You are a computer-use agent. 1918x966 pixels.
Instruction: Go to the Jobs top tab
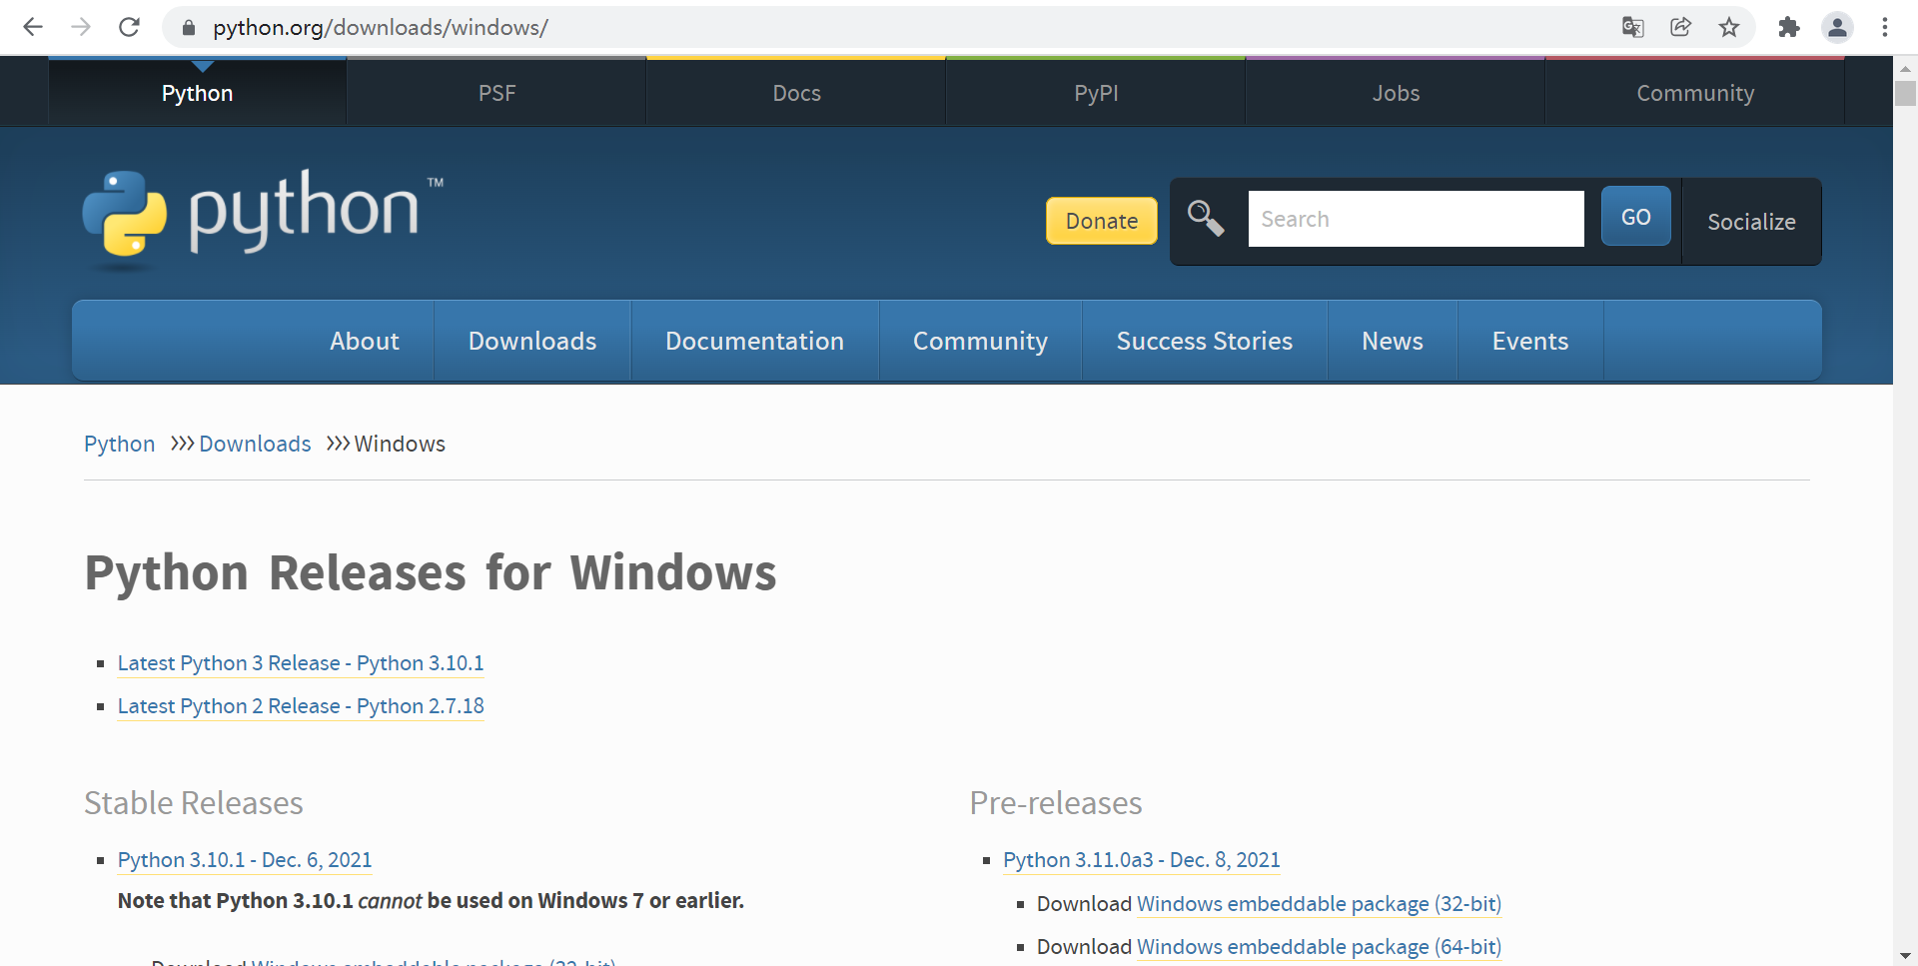click(x=1396, y=92)
